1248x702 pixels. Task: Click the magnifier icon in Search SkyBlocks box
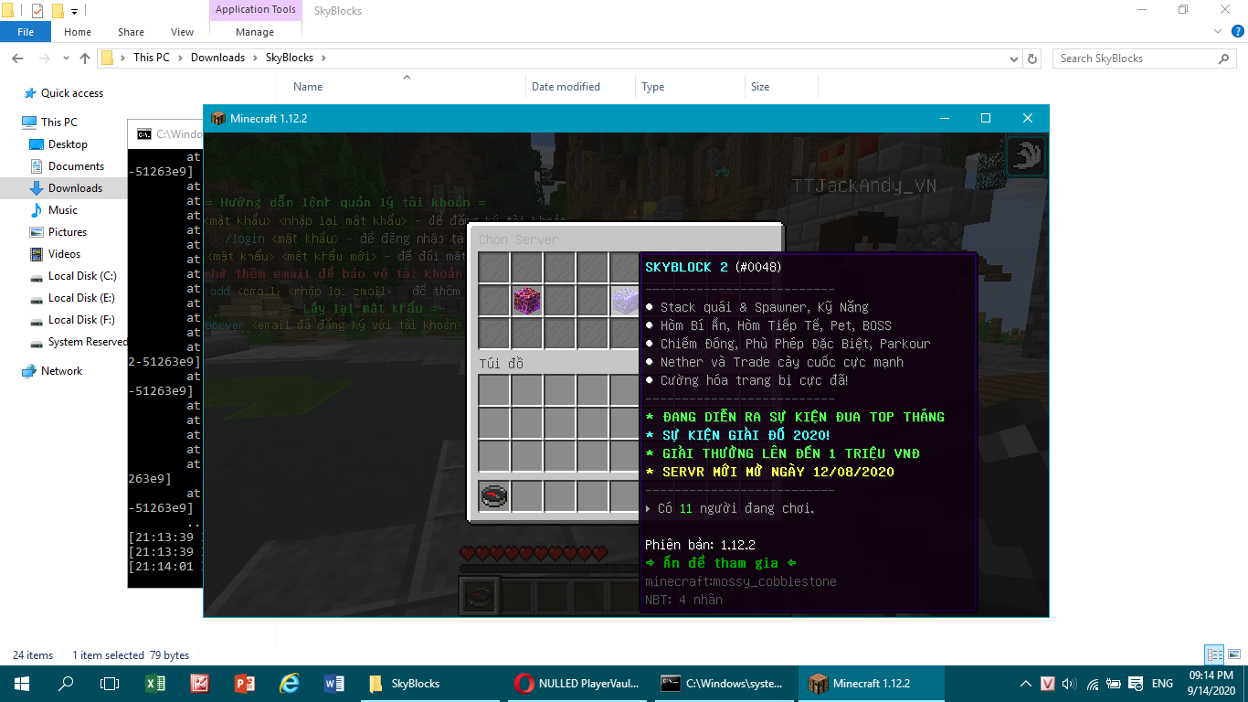[x=1224, y=58]
